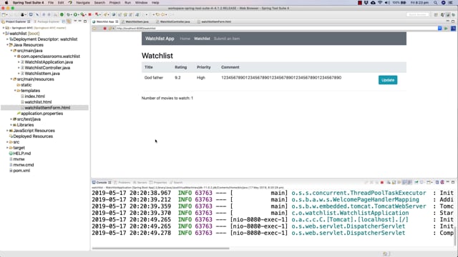Screen dimensions: 458x257
Task: Click the red Terminate icon in the Console toolbar
Action: pos(381,183)
